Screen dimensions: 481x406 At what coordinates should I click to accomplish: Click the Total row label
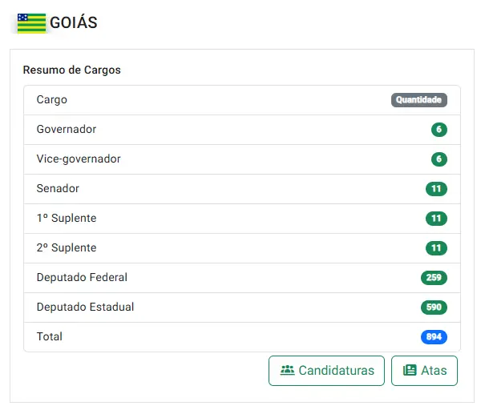pos(50,336)
